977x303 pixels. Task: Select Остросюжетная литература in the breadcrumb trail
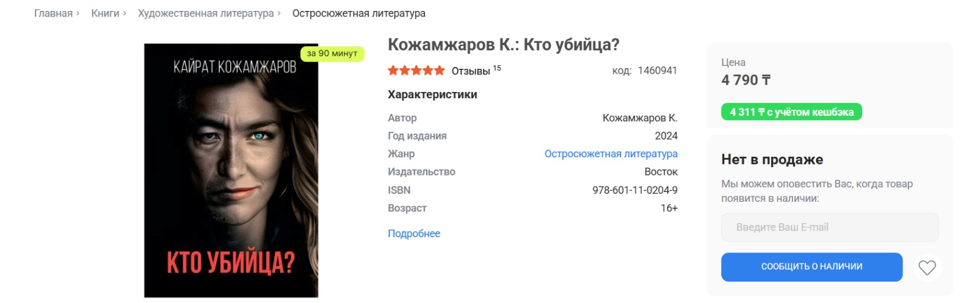click(x=358, y=13)
